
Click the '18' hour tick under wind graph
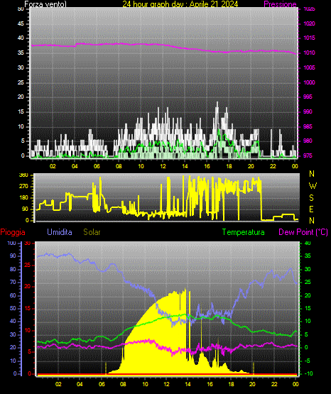(229, 166)
